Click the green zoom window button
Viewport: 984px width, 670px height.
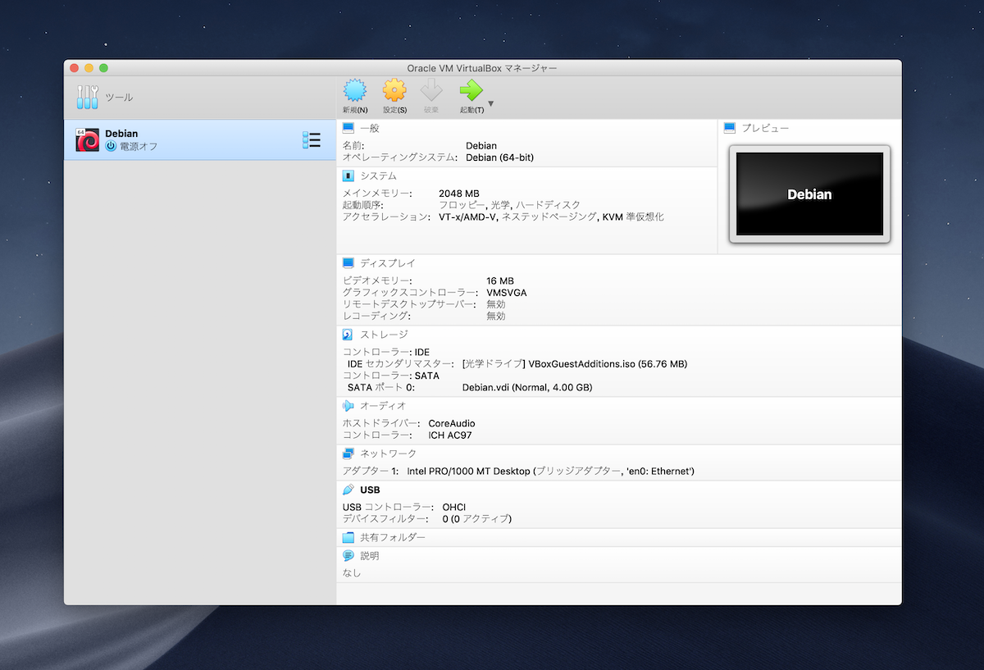coord(103,68)
